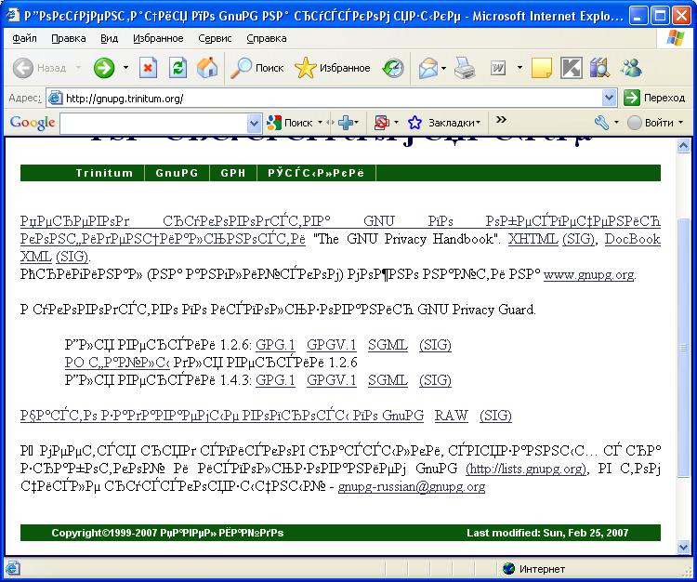Expand the Google search box dropdown
This screenshot has height=582, width=697.
[x=255, y=123]
